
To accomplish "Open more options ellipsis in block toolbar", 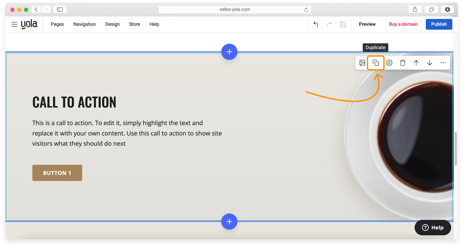I will click(443, 63).
